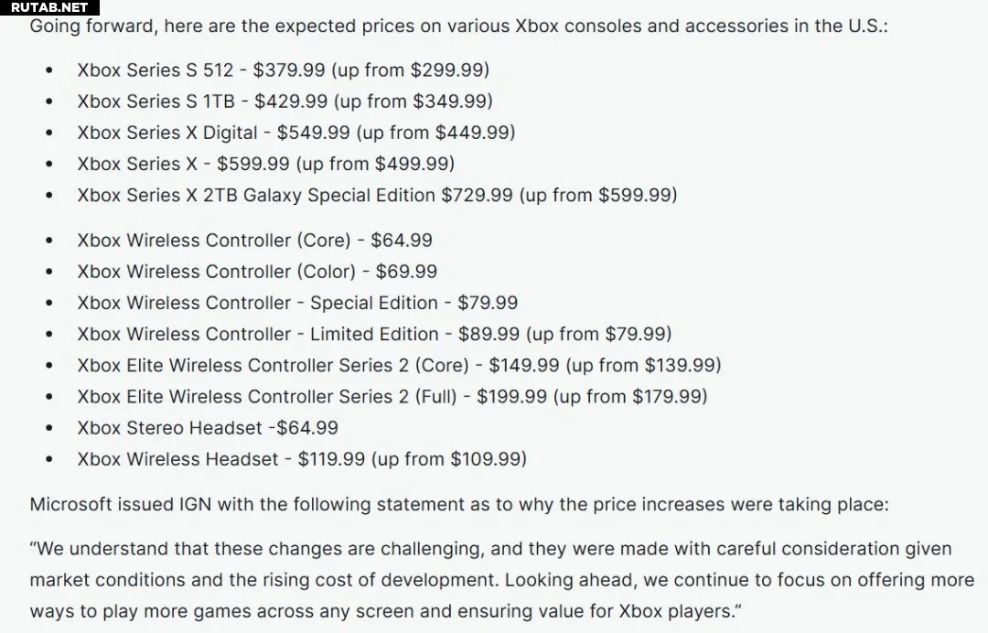Click the 2TB Galaxy Special Edition entry

(377, 195)
